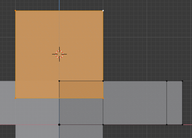This screenshot has width=192, height=138.
Task: Click the top edge of the orange face
Action: click(x=59, y=11)
